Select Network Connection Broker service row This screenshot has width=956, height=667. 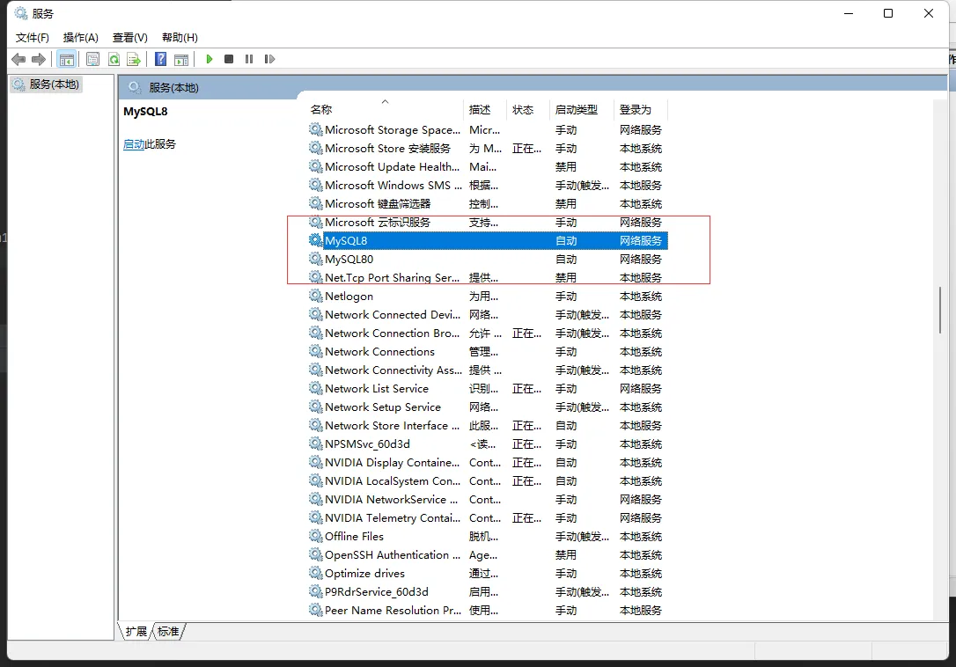point(488,333)
